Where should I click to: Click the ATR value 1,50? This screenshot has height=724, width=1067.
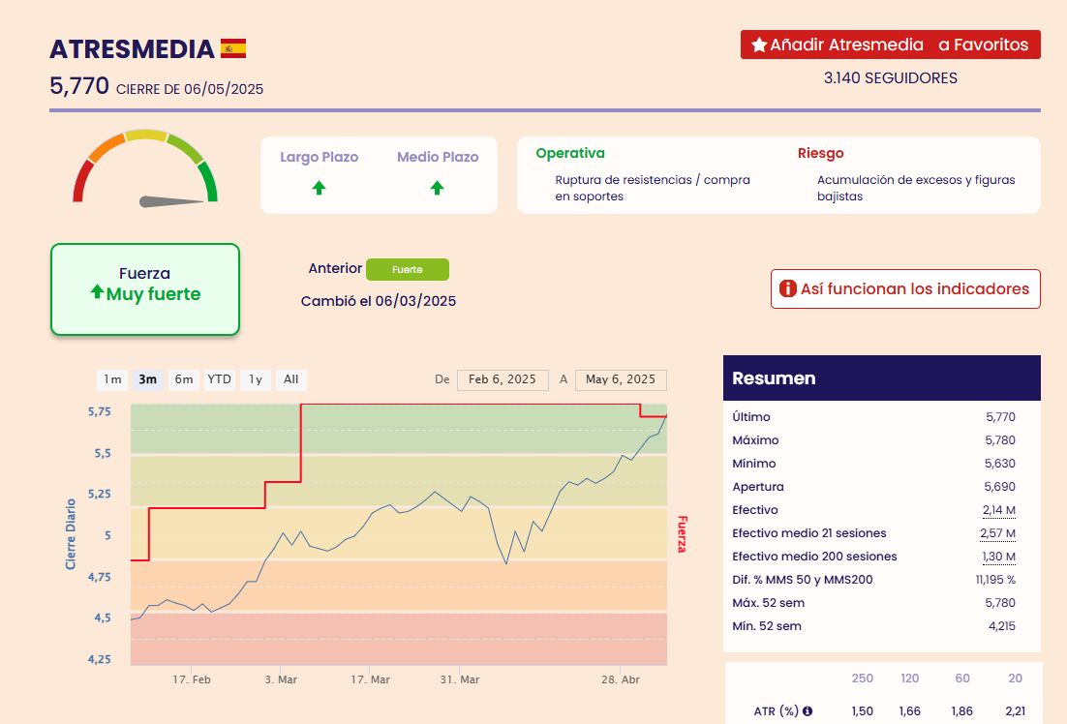(x=862, y=711)
